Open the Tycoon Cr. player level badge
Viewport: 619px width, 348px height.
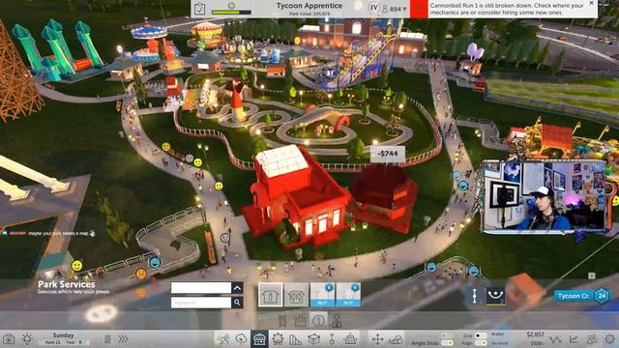tap(582, 296)
